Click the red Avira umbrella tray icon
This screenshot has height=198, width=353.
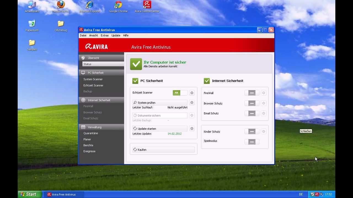pyautogui.click(x=317, y=194)
